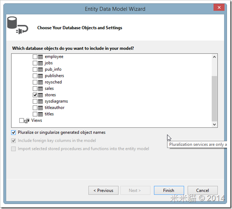The width and height of the screenshot is (232, 209).
Task: Click the table icon beside sales
Action: tap(41, 89)
